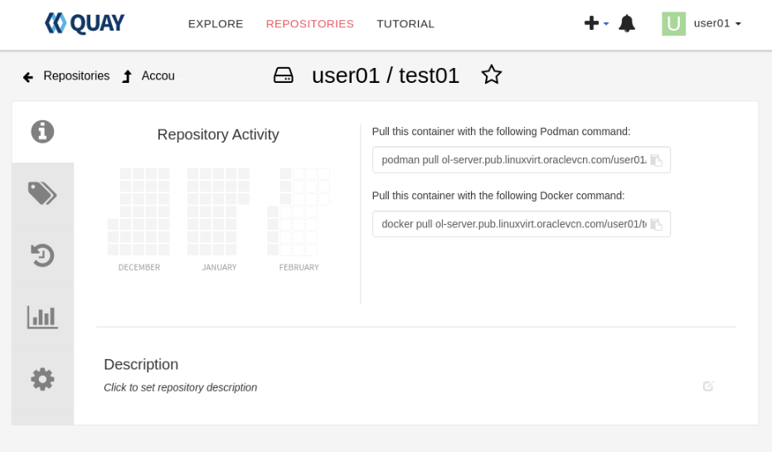This screenshot has height=452, width=772.
Task: Open the Repositories menu item
Action: 310,24
